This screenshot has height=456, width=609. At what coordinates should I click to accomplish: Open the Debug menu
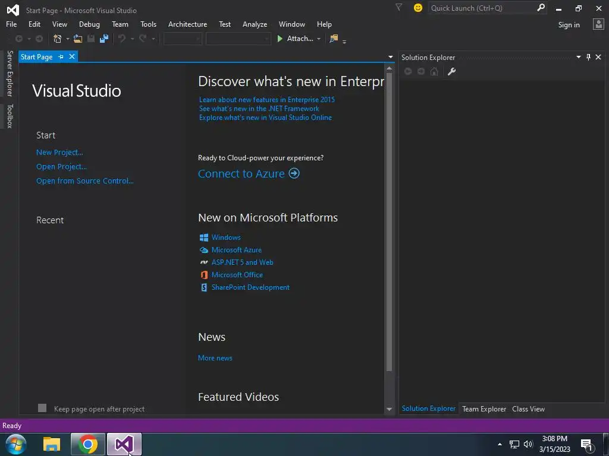click(89, 24)
